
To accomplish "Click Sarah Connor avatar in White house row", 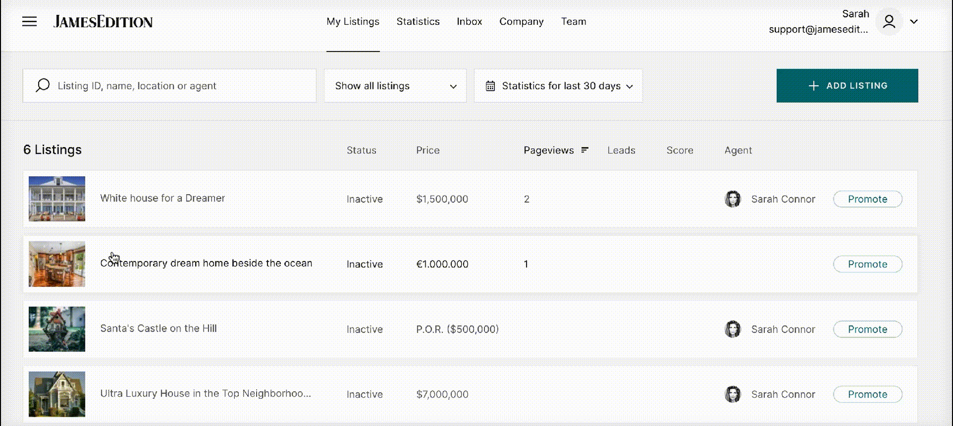I will (x=733, y=199).
